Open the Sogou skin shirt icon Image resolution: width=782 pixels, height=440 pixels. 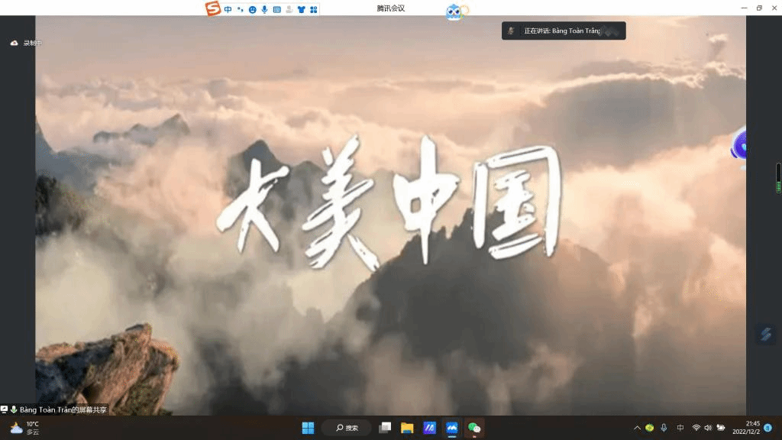pos(301,9)
